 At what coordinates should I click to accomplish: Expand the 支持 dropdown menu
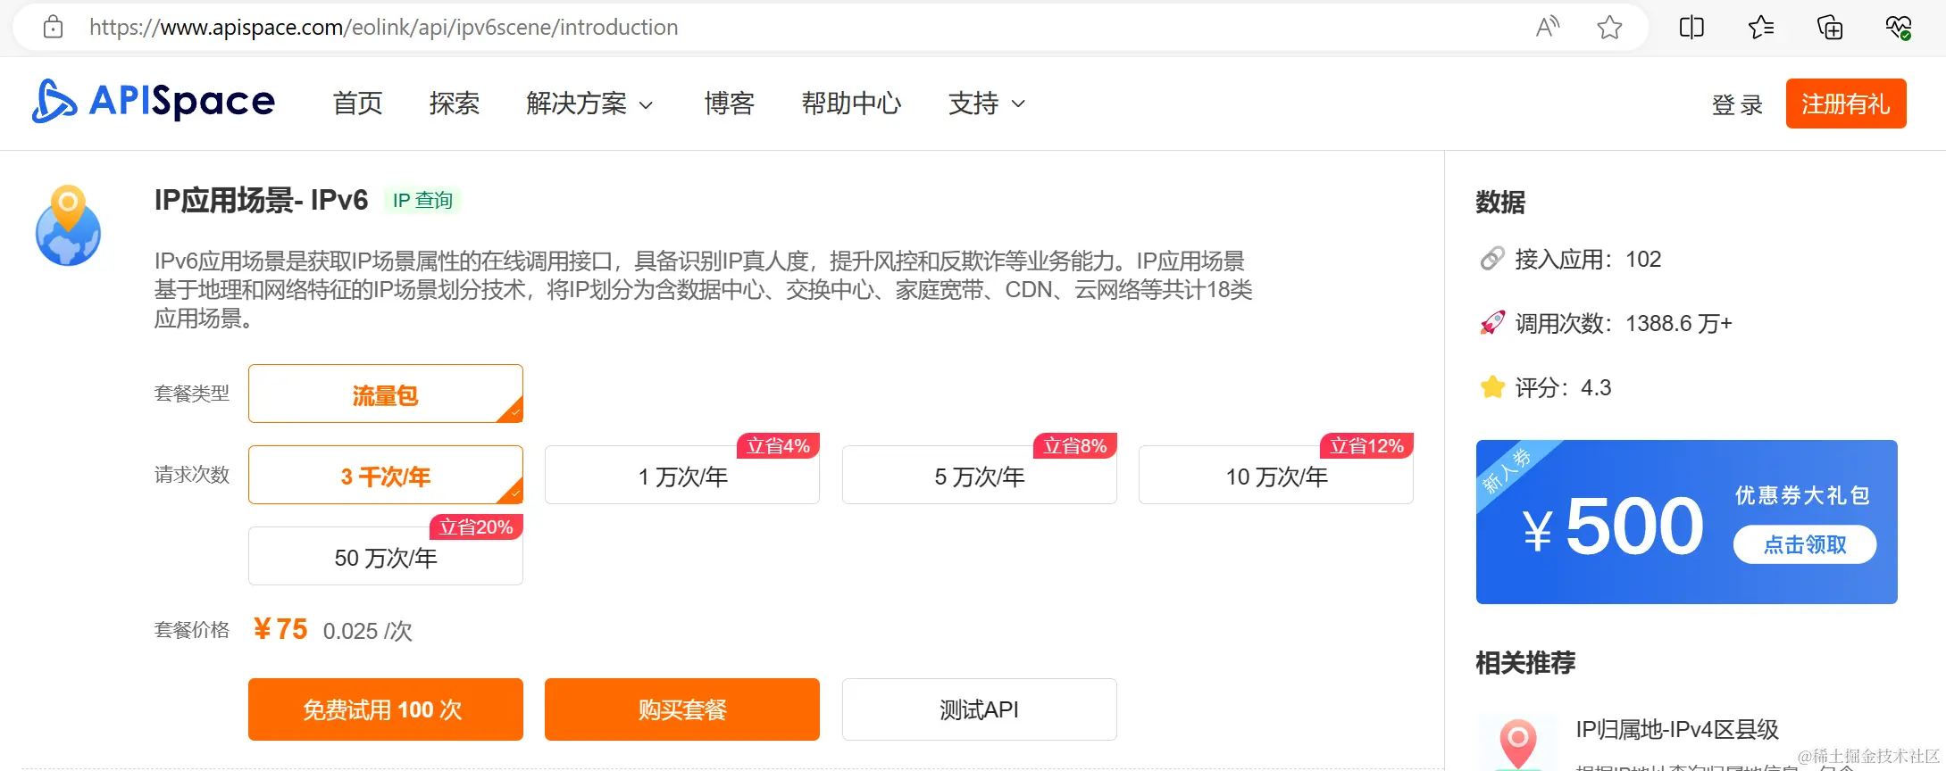point(986,104)
